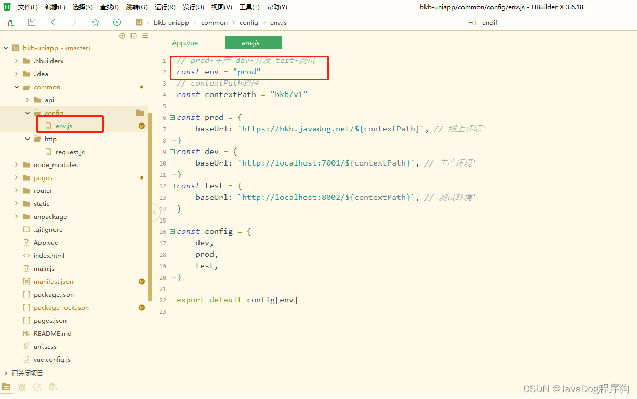This screenshot has height=399, width=637.
Task: Expand the .idea folder
Action: [17, 74]
